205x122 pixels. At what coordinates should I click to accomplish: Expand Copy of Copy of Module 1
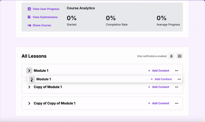pos(29,103)
